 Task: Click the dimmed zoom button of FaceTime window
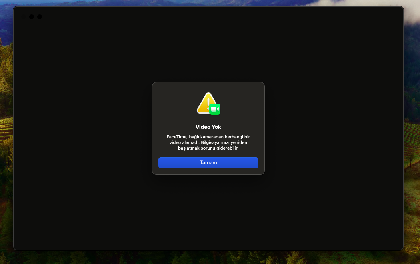(40, 17)
